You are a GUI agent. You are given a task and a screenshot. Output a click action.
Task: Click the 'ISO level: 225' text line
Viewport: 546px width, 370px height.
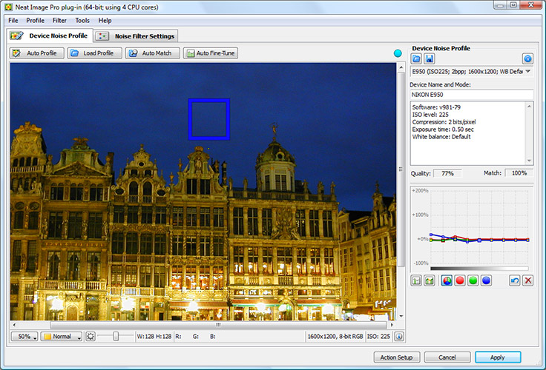click(x=430, y=115)
